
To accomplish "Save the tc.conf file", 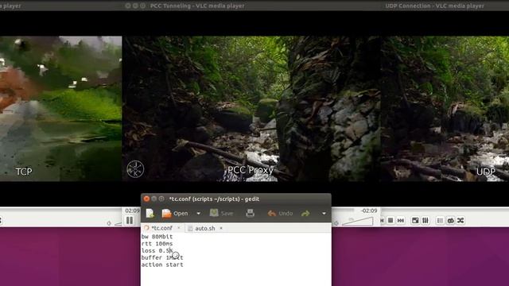I will (221, 213).
